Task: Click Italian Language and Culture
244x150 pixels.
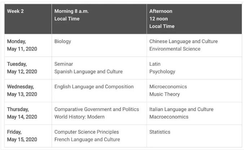Action: click(181, 109)
